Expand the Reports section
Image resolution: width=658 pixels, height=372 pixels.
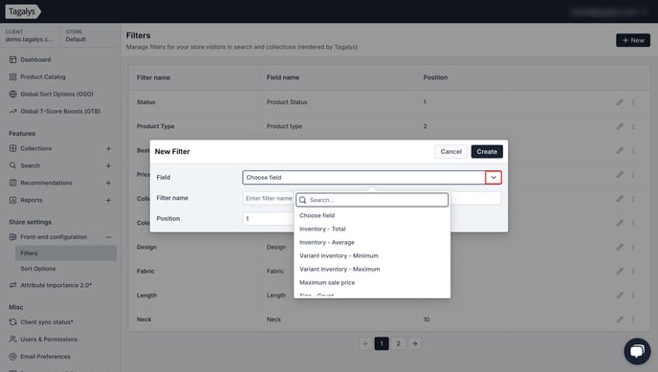[x=108, y=200]
